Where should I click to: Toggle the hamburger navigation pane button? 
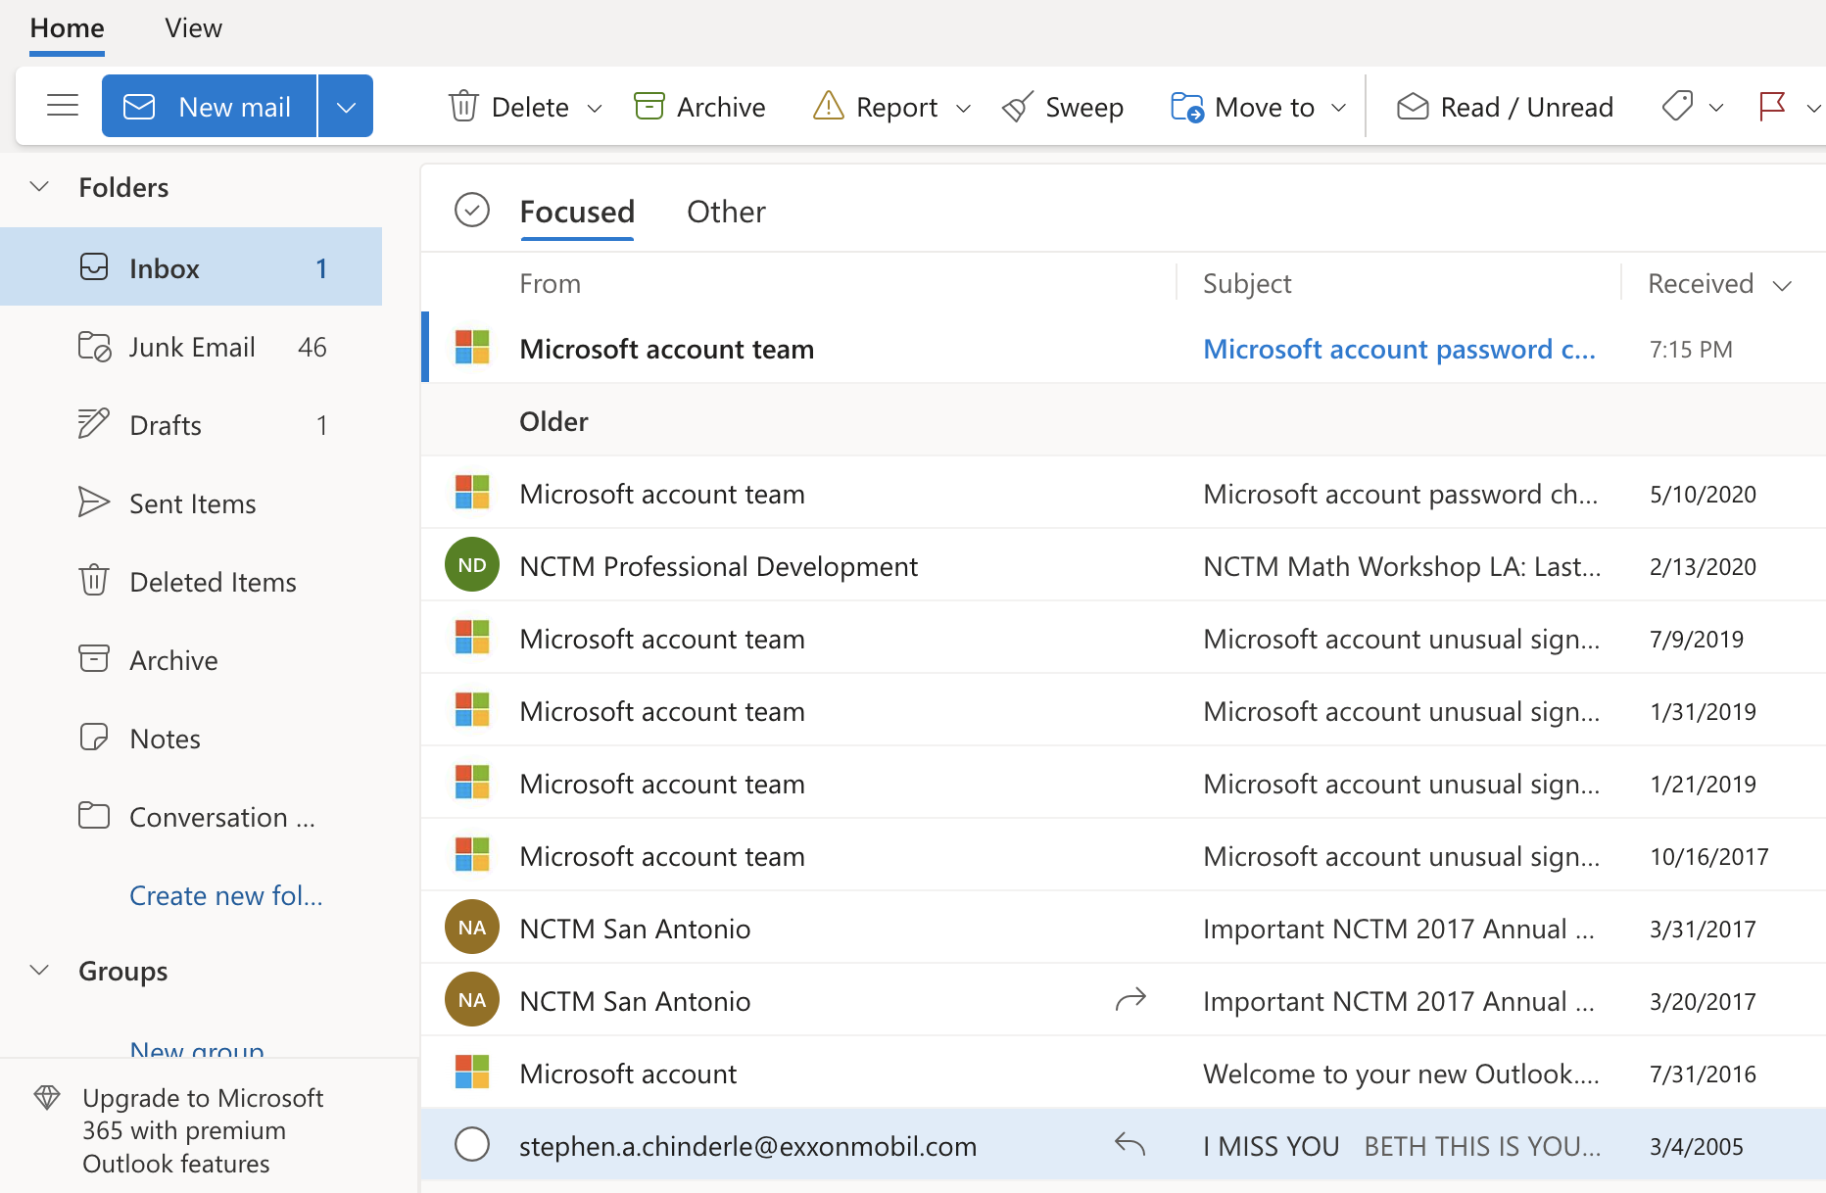[x=63, y=106]
